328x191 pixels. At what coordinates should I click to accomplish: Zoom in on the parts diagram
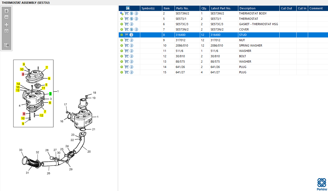6,11
